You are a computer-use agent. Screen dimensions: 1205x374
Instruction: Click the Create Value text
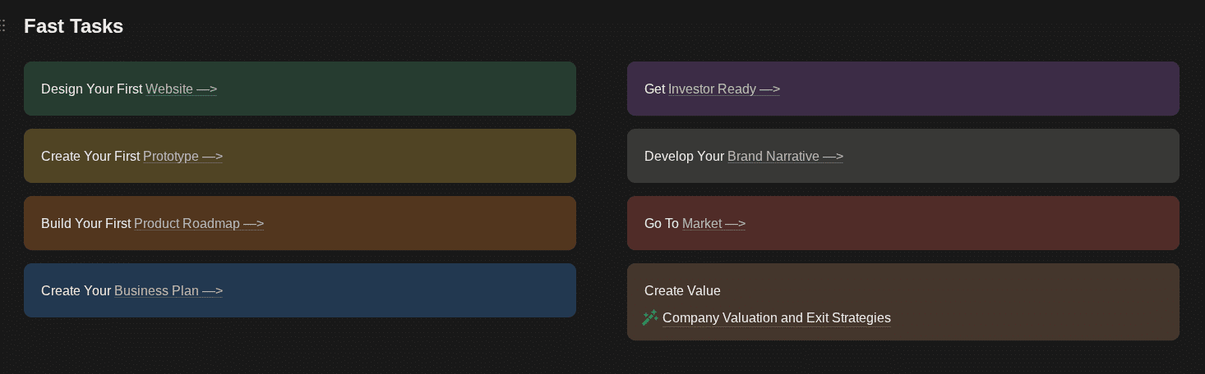coord(681,290)
